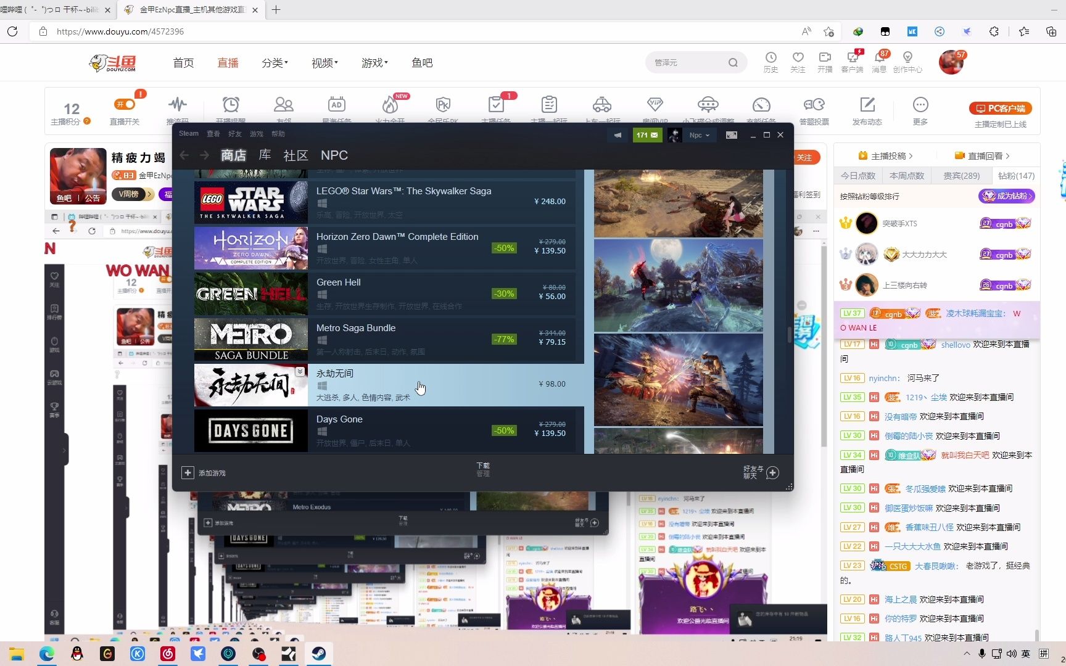Open the Npc account dropdown in Steam
The image size is (1066, 666).
coord(699,135)
